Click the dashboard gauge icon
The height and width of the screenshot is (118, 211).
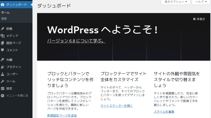pos(3,5)
